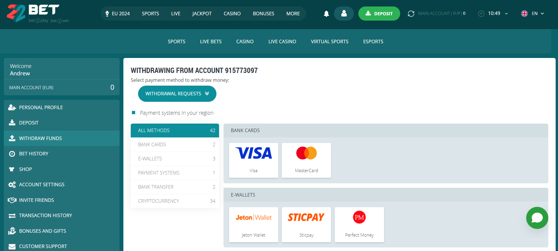558x251 pixels.
Task: Choose the Jeton Wallet option
Action: pyautogui.click(x=254, y=225)
